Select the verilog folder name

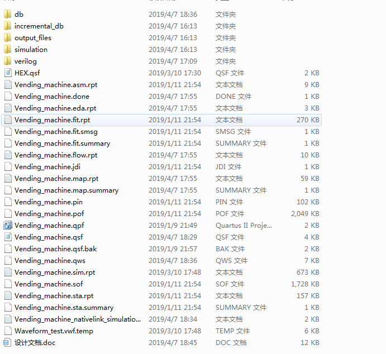[25, 61]
